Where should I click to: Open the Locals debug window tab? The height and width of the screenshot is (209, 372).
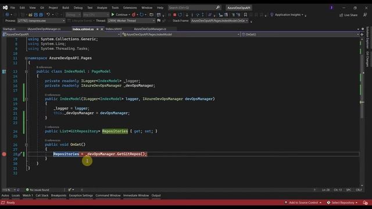pyautogui.click(x=16, y=196)
